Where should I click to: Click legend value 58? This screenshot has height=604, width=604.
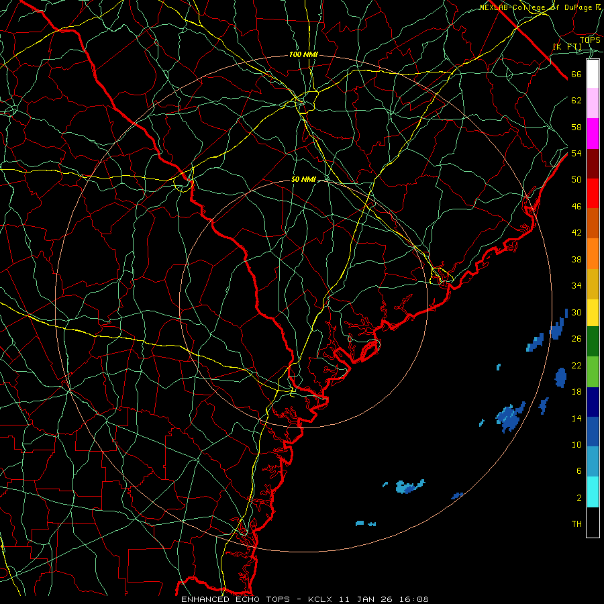pyautogui.click(x=576, y=127)
